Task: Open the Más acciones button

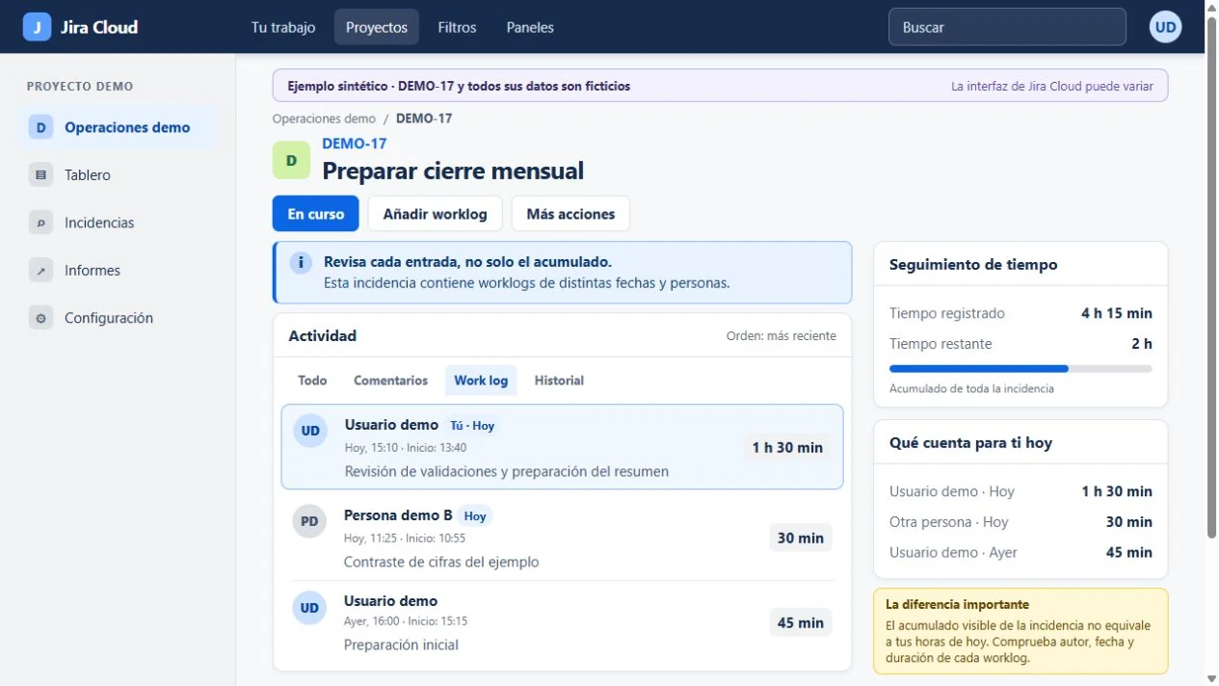Action: 570,214
